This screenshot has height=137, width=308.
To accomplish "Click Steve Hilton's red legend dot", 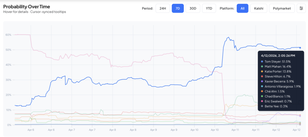I will pos(262,77).
